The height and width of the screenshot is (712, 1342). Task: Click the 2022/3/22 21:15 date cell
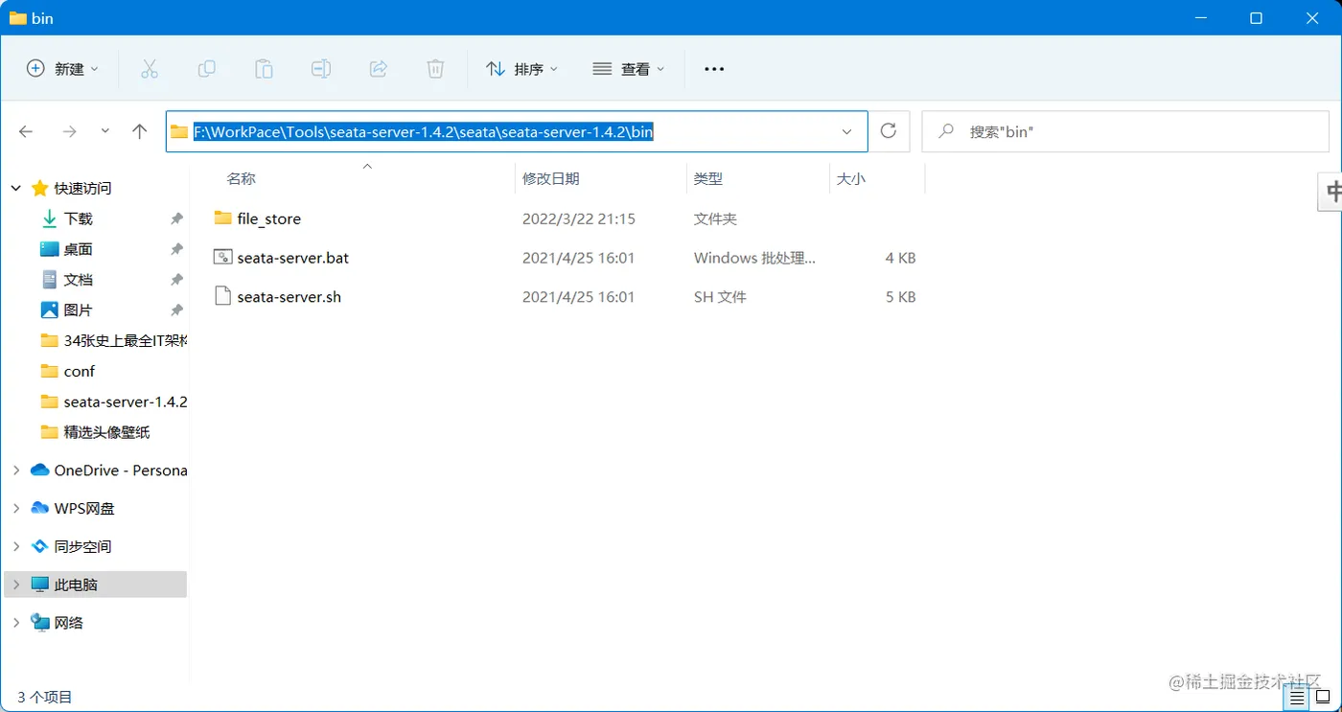(579, 218)
